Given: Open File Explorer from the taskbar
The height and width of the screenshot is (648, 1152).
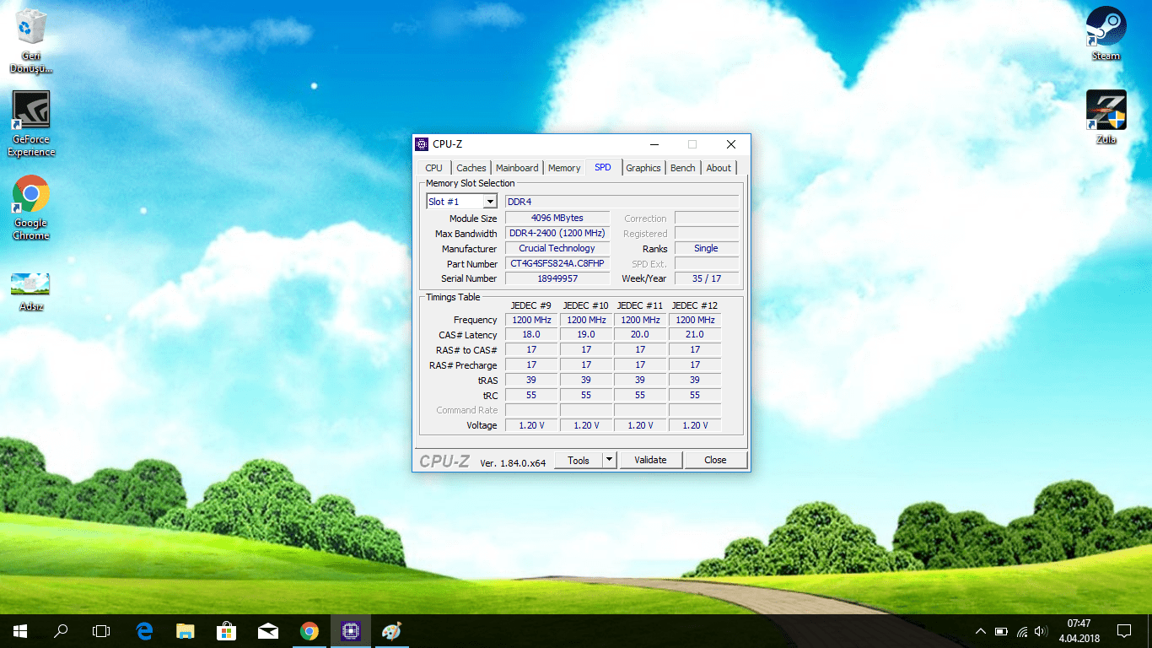Looking at the screenshot, I should pyautogui.click(x=186, y=630).
